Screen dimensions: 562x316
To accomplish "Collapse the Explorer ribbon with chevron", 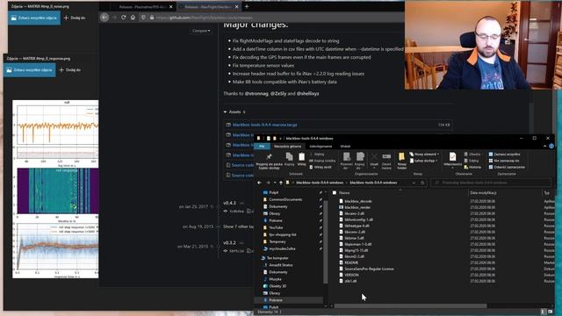I will tap(544, 147).
